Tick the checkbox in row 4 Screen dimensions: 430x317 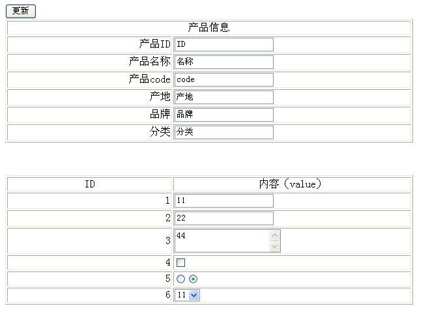(x=181, y=263)
